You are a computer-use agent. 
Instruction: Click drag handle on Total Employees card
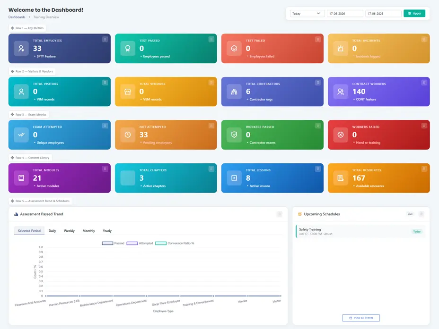105,39
